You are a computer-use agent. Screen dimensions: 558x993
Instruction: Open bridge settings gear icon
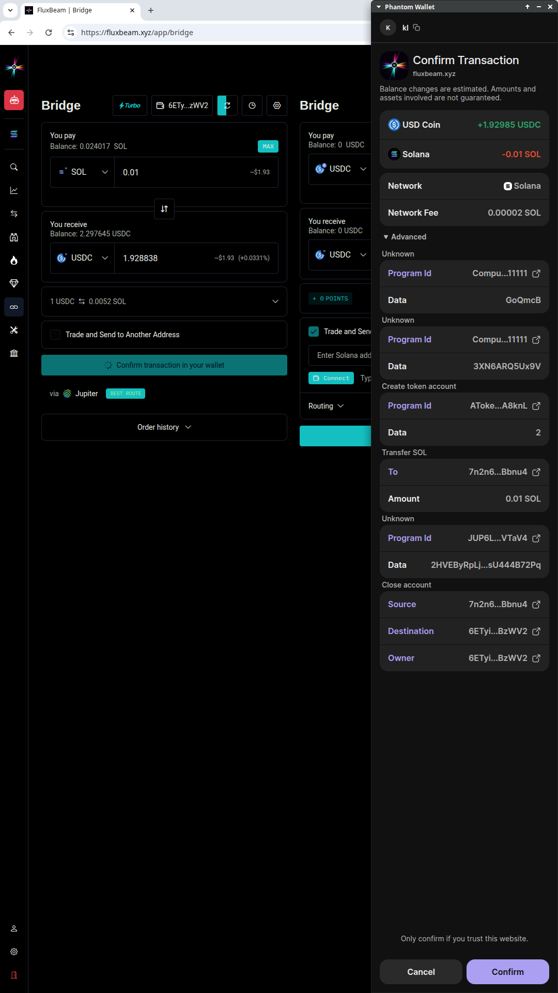coord(277,106)
